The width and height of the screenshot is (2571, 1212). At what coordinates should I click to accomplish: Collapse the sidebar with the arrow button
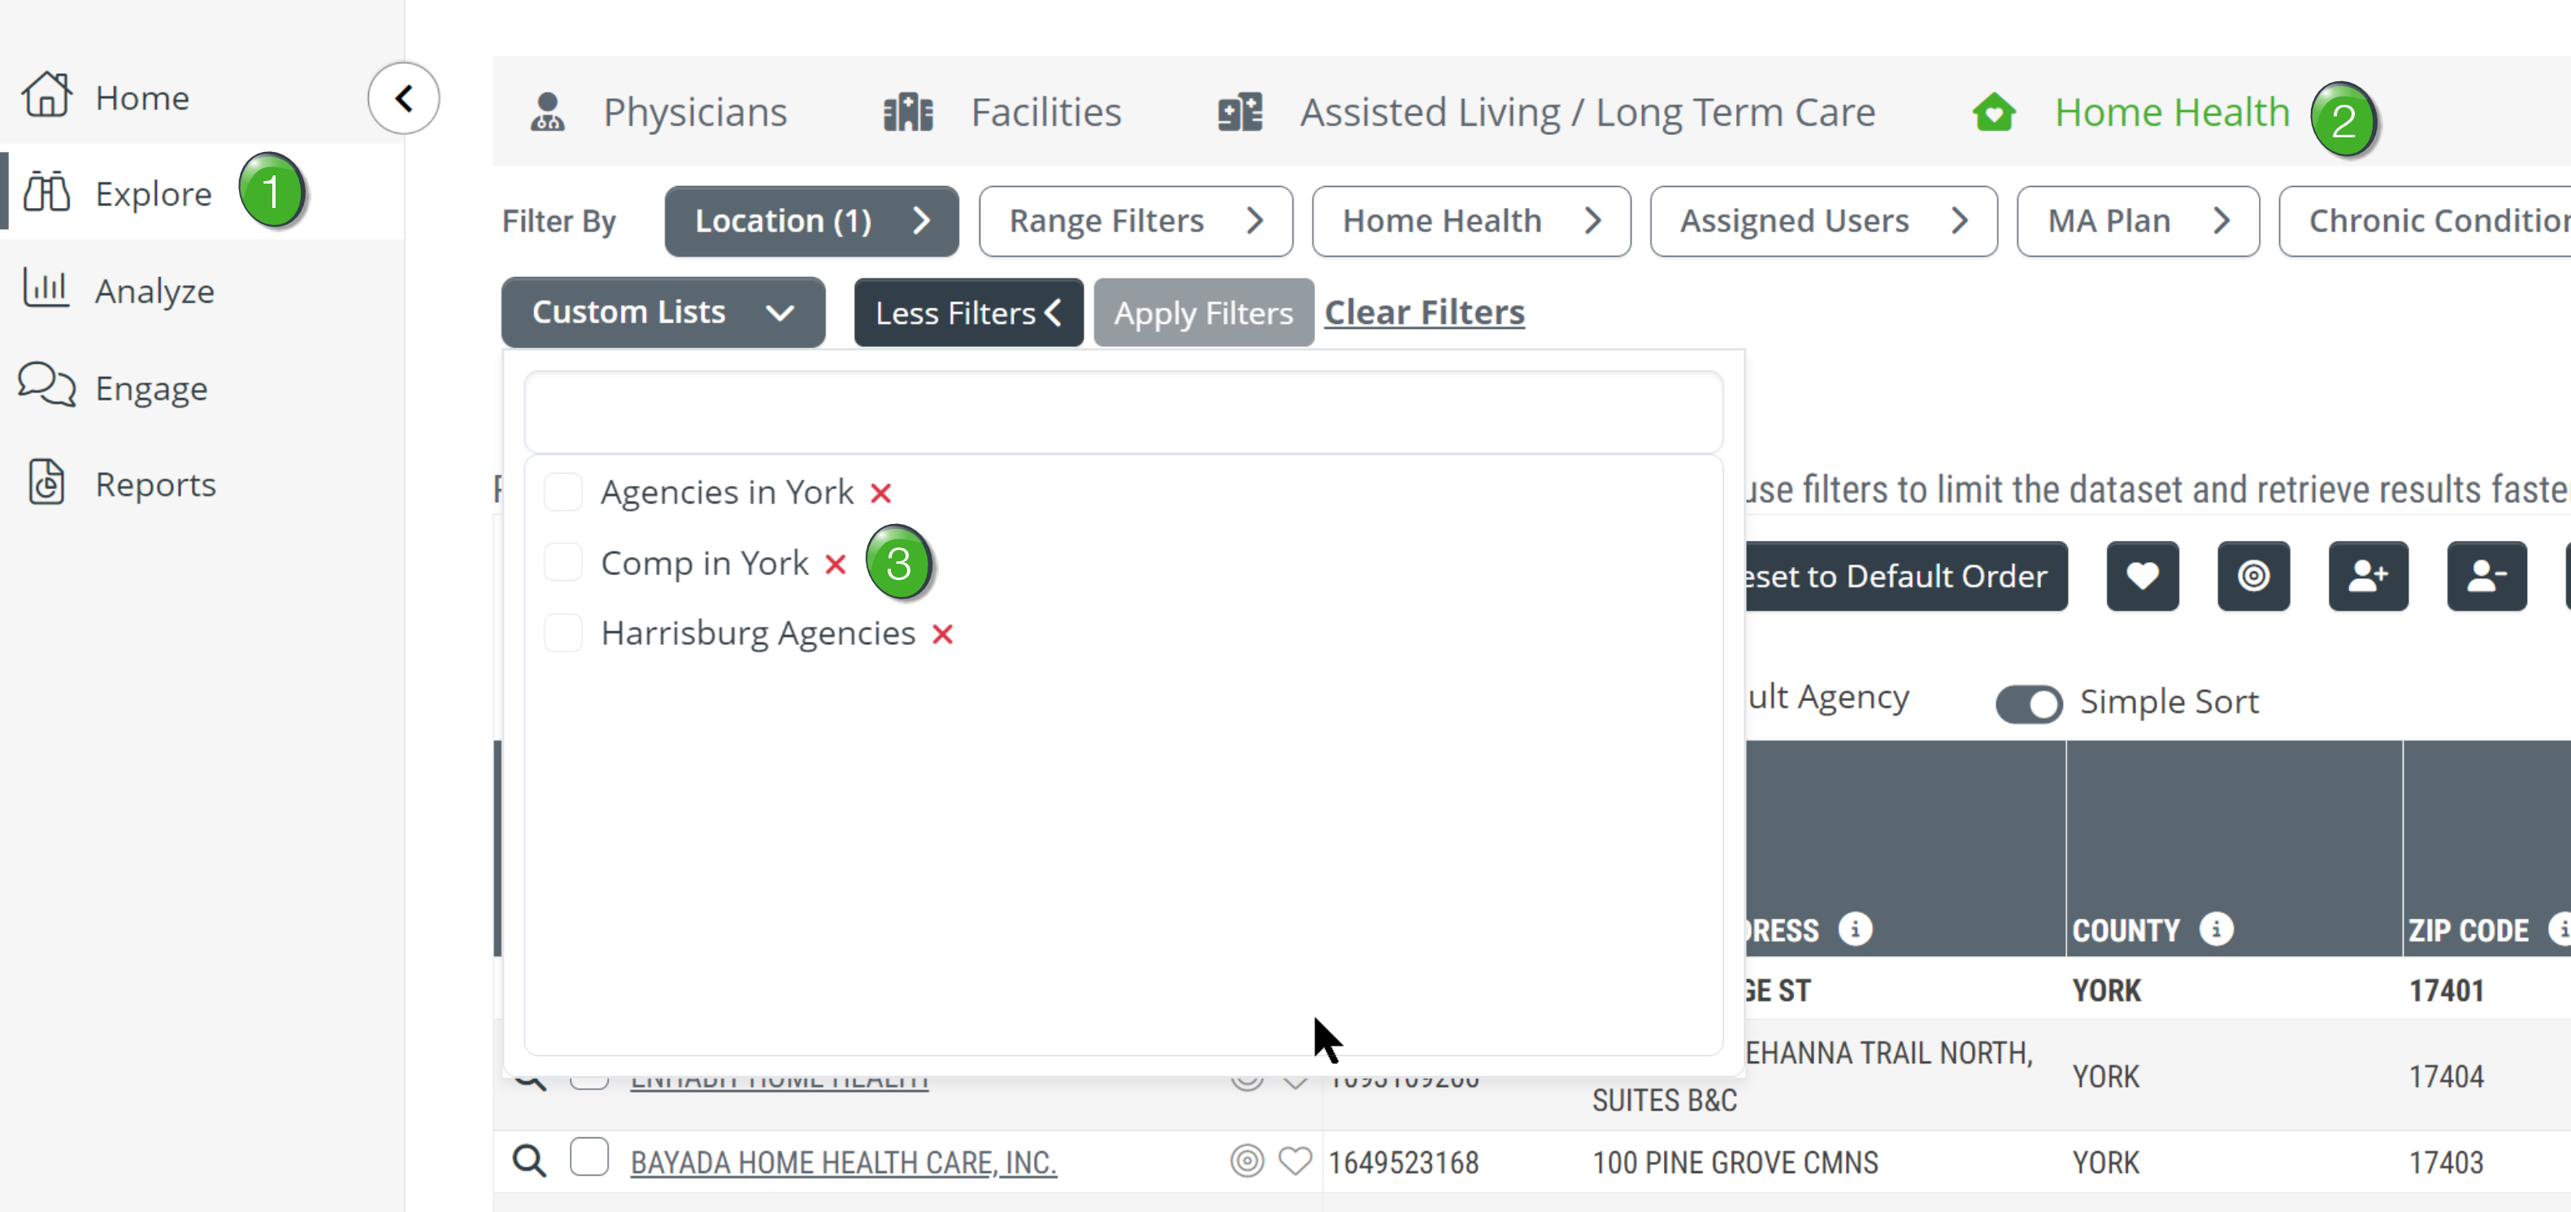pos(403,97)
